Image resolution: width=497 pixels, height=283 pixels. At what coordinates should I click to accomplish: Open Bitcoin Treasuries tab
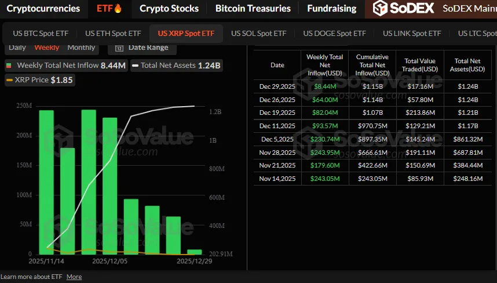253,8
